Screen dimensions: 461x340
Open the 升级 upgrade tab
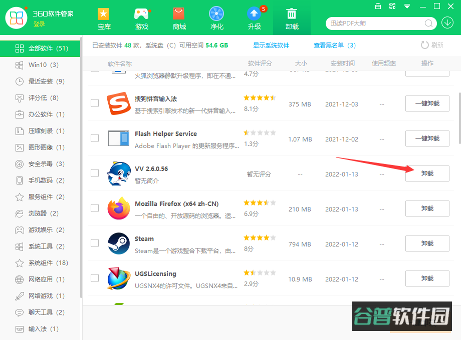(255, 19)
